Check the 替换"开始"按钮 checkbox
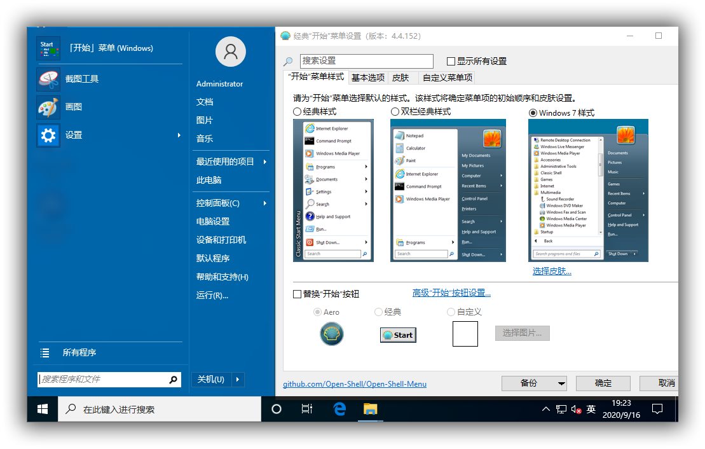705x449 pixels. click(298, 294)
